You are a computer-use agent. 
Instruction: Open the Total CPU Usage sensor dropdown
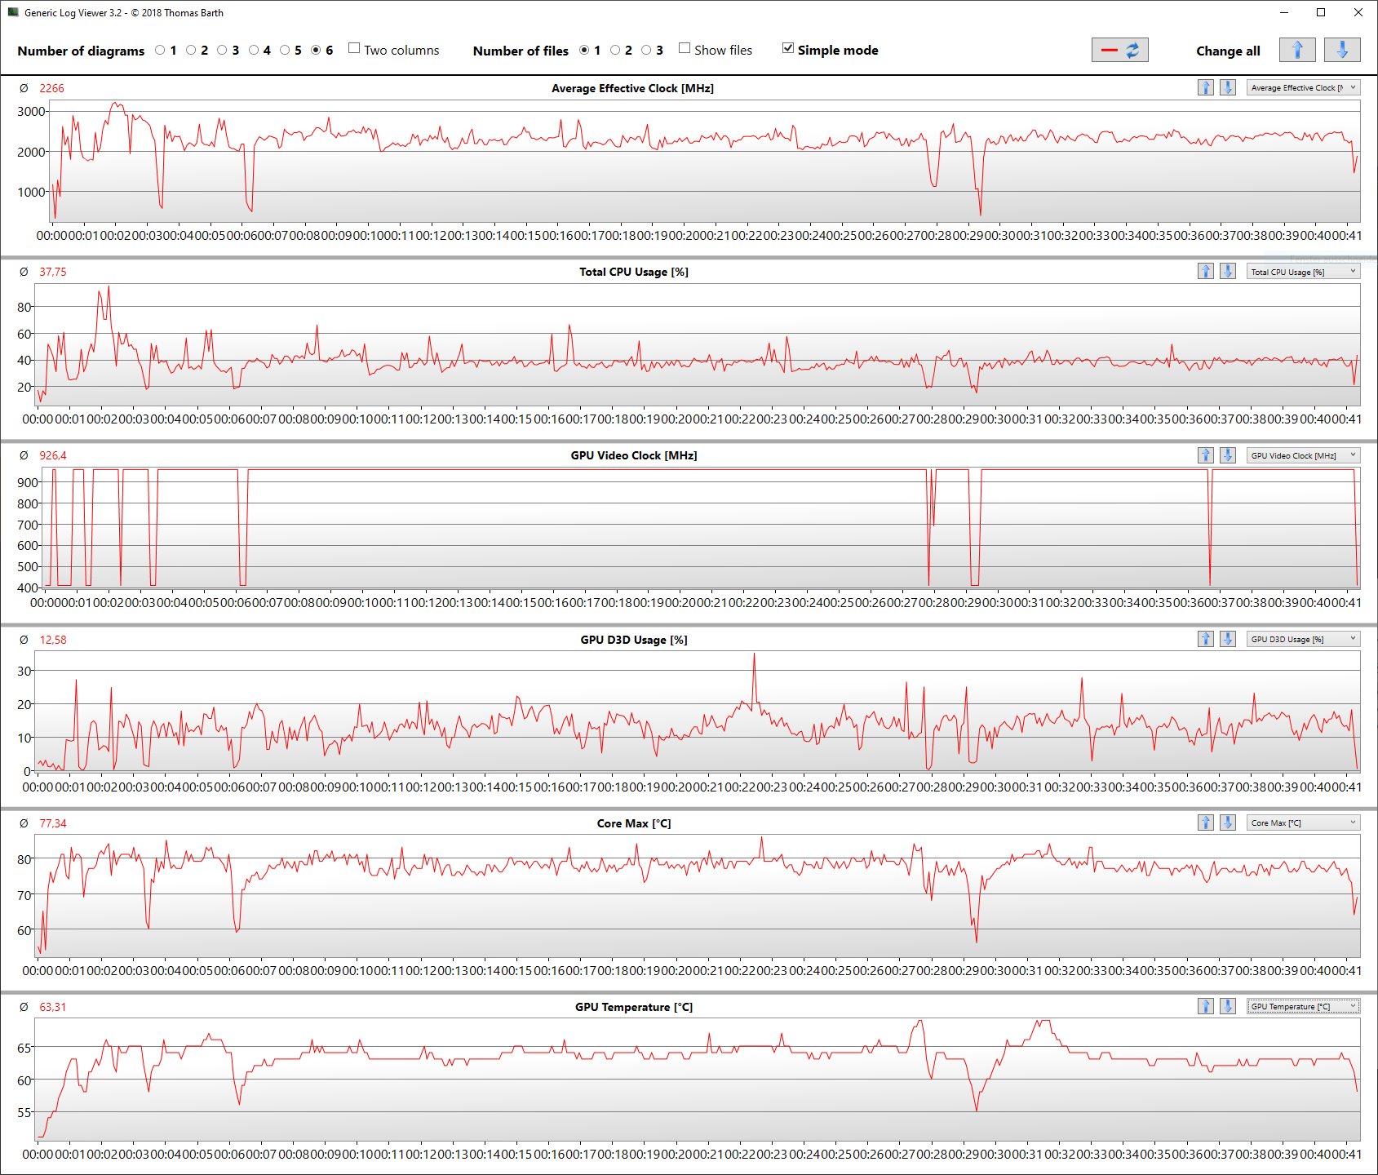tap(1303, 272)
